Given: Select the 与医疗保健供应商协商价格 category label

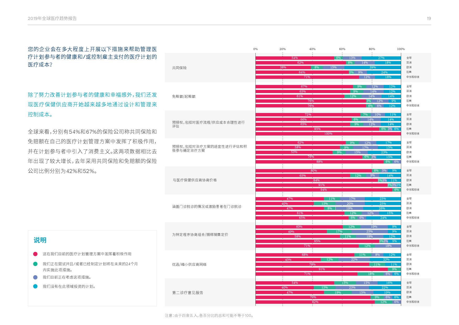Looking at the screenshot, I should click(194, 180).
